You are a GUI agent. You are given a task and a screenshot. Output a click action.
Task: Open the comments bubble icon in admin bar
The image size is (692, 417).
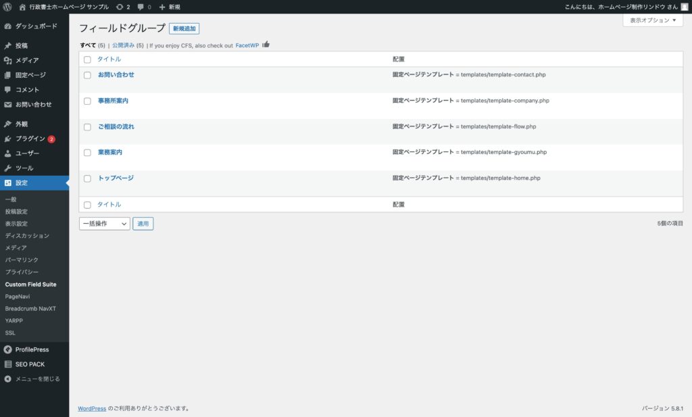coord(141,7)
